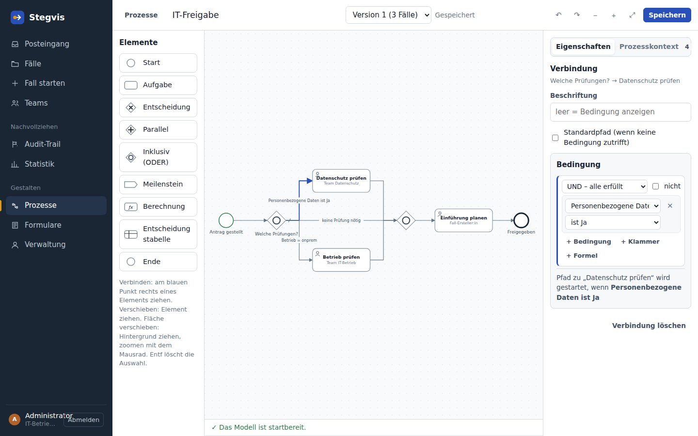Pick the Aufgabe element from the palette
Image resolution: width=698 pixels, height=436 pixels.
tap(158, 85)
